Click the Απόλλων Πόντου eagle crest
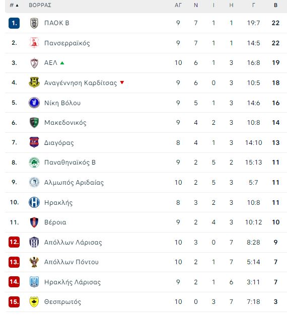Viewport: 287px width, 315px height. [x=34, y=262]
